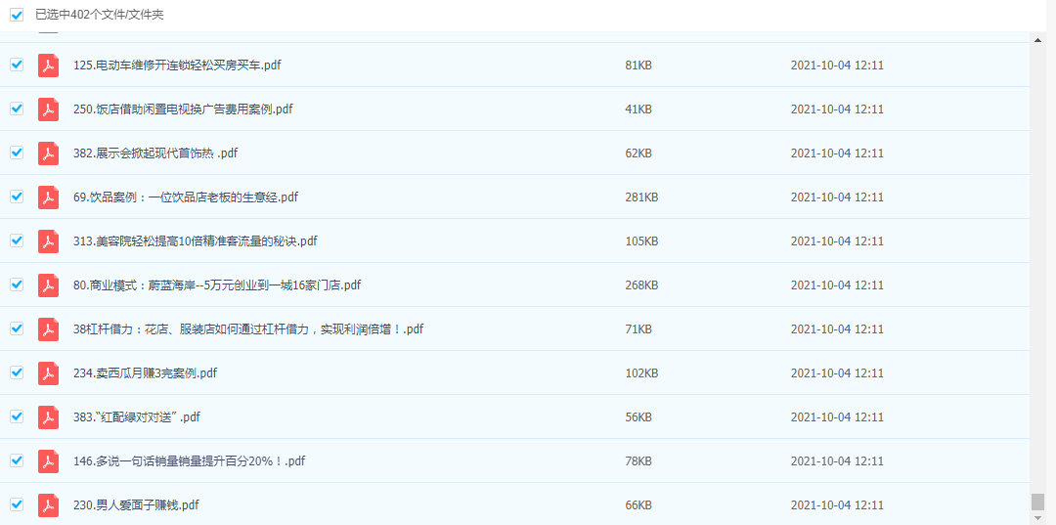Click PDF icon for 125.电动车维修开连锁轻松买房买车.pdf
Image resolution: width=1056 pixels, height=525 pixels.
(x=48, y=66)
